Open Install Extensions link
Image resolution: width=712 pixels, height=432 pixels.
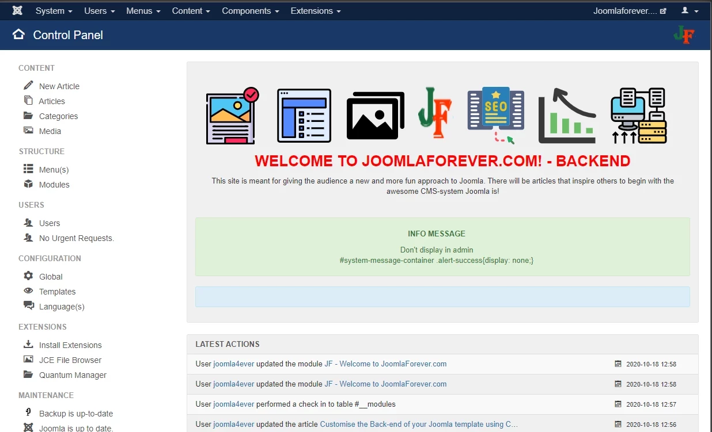(x=70, y=345)
